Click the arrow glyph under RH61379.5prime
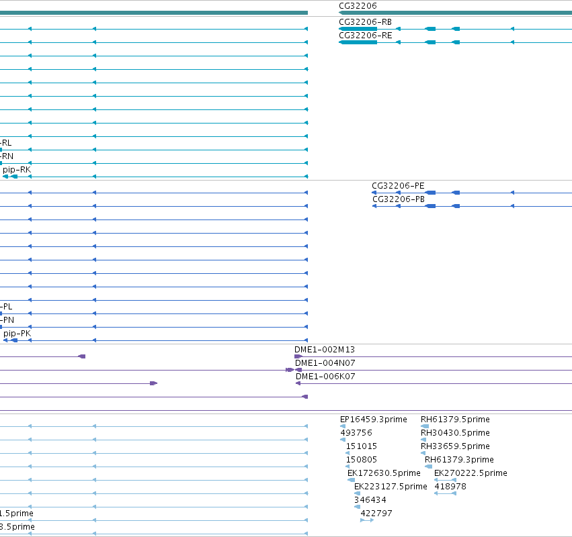This screenshot has height=537, width=572. [425, 426]
